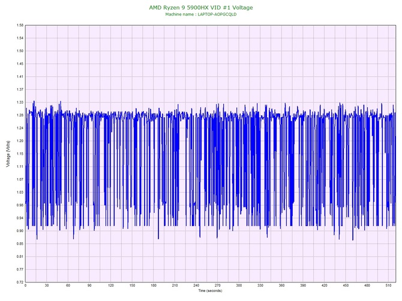Viewport: 402px width, 301px height.
Task: Click the 90 tick on time axis
Action: tap(89, 285)
